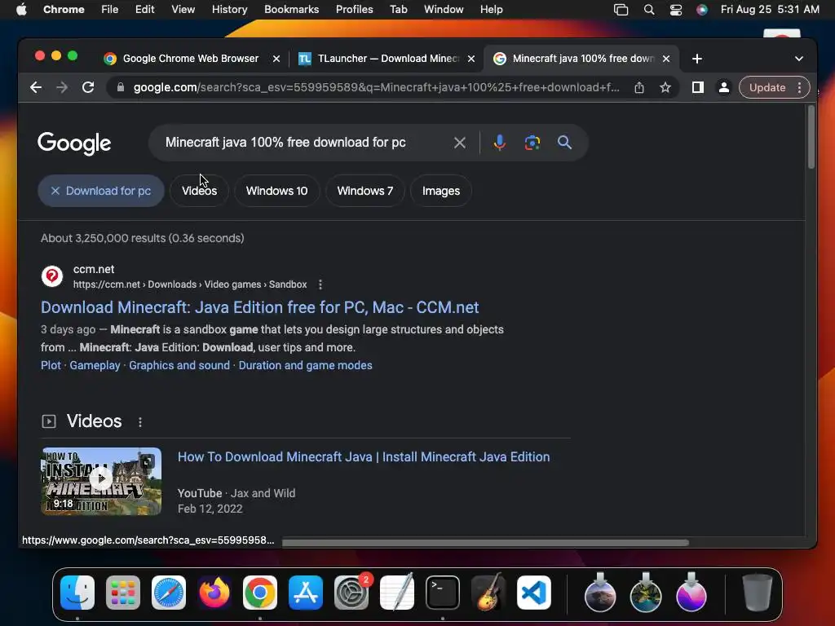Image resolution: width=835 pixels, height=626 pixels.
Task: Open 'Duration and game modes' sitelink
Action: pos(305,365)
